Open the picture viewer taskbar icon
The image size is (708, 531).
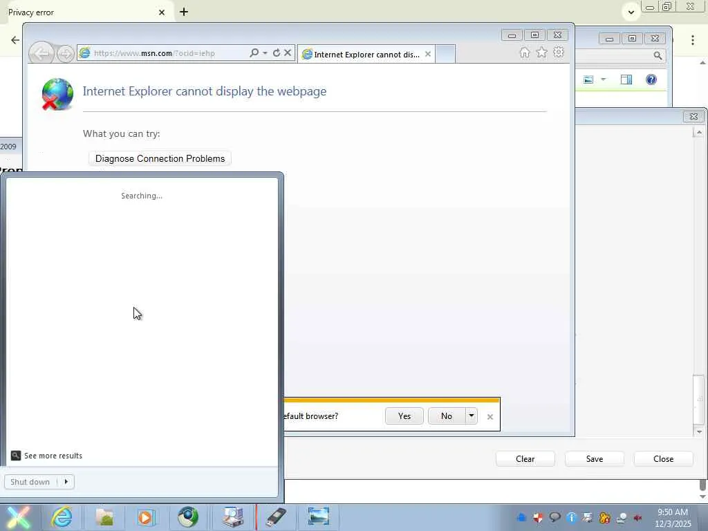(x=318, y=517)
